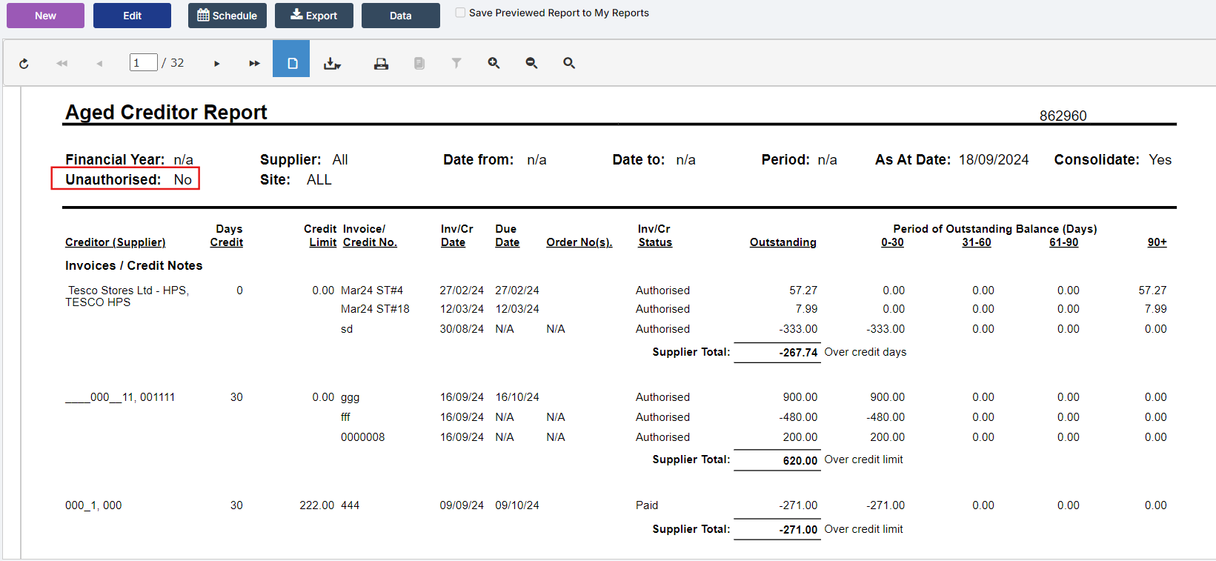
Task: Go to previous page arrow
Action: (x=99, y=64)
